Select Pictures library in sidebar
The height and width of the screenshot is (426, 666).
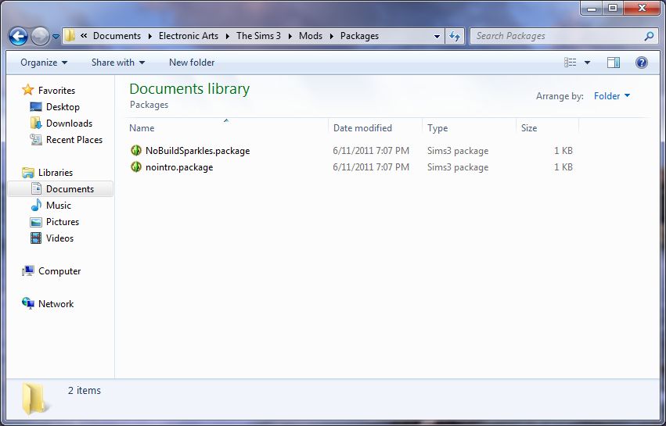[x=63, y=222]
